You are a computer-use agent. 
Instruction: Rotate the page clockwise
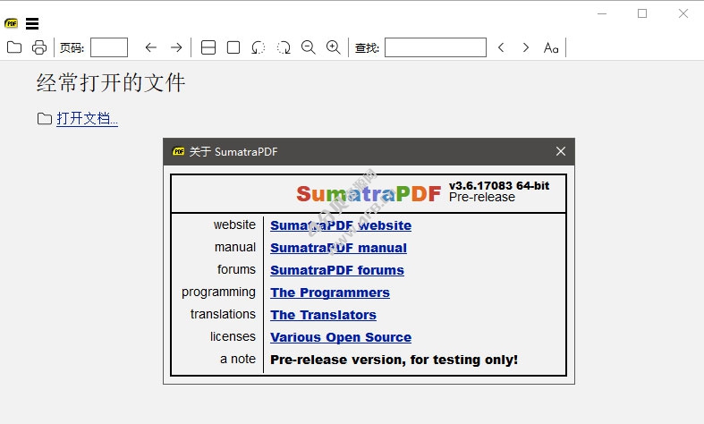point(284,47)
